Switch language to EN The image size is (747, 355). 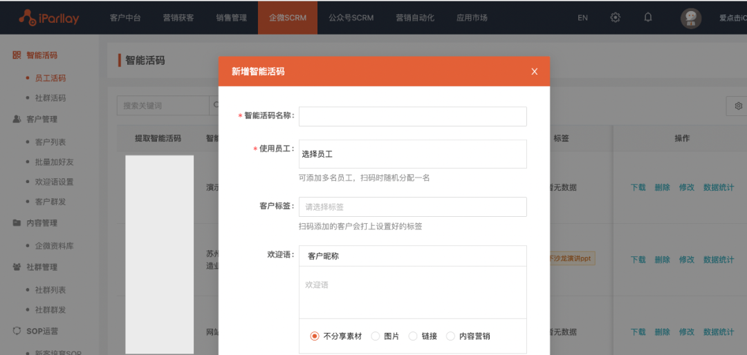tap(582, 18)
